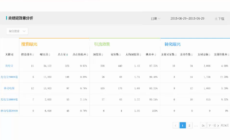Viewport: 230px width, 140px height.
Task: Sort by 搜索排名 column arrows
Action: tap(33, 55)
